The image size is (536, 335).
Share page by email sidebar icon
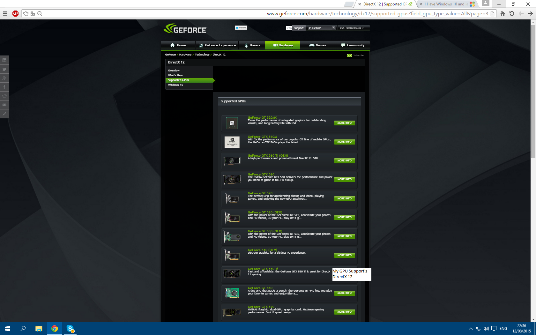pyautogui.click(x=4, y=105)
